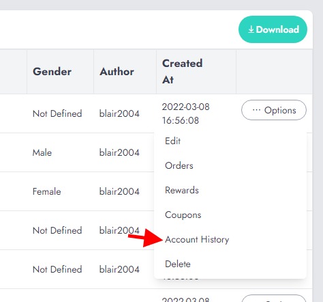Click the Male gender cell

point(42,152)
